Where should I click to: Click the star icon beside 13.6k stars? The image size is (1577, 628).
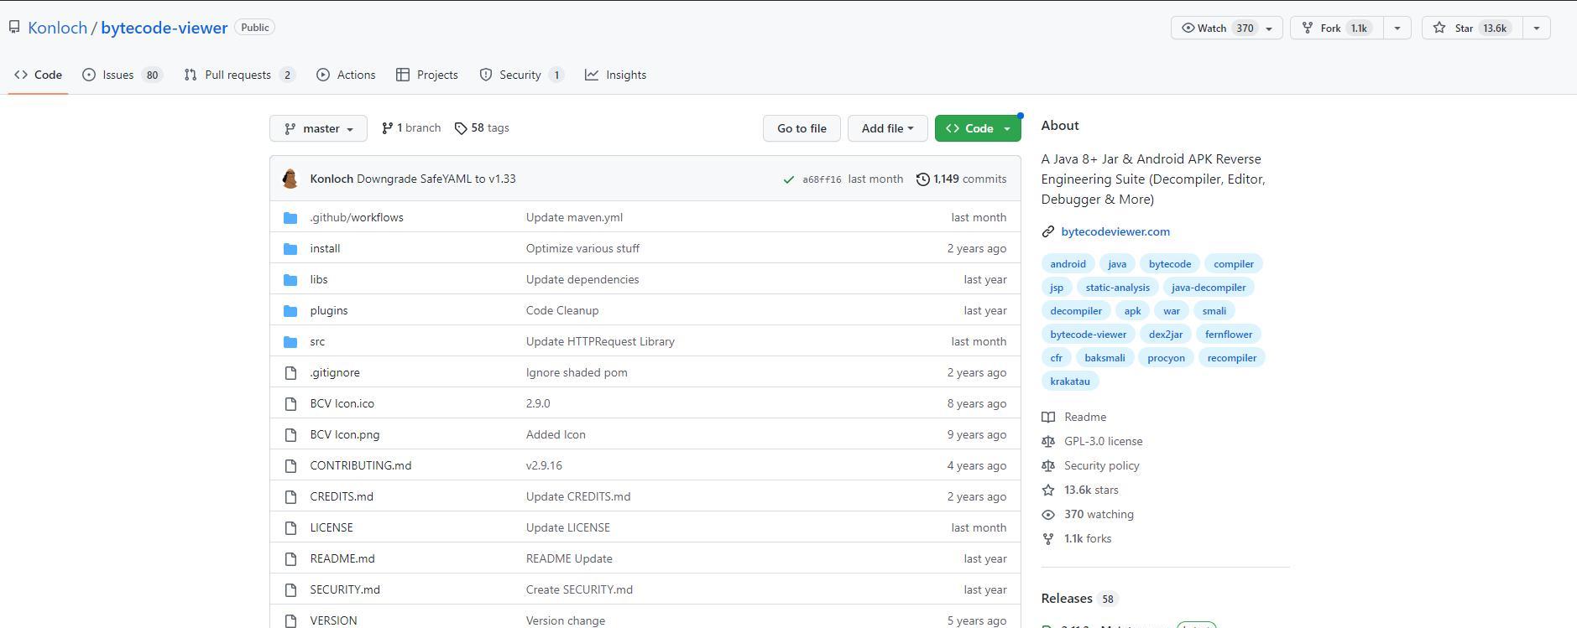[1048, 490]
